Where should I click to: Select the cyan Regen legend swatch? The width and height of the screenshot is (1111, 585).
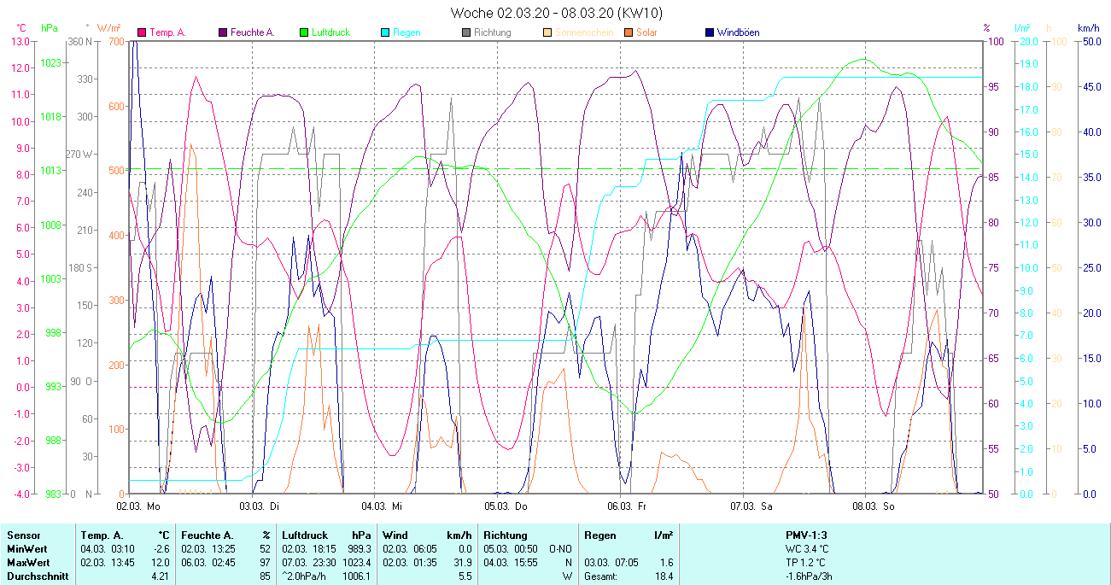(385, 32)
